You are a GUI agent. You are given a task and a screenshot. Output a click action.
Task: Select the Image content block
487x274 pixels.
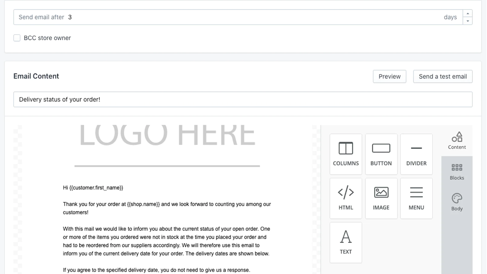pyautogui.click(x=381, y=198)
